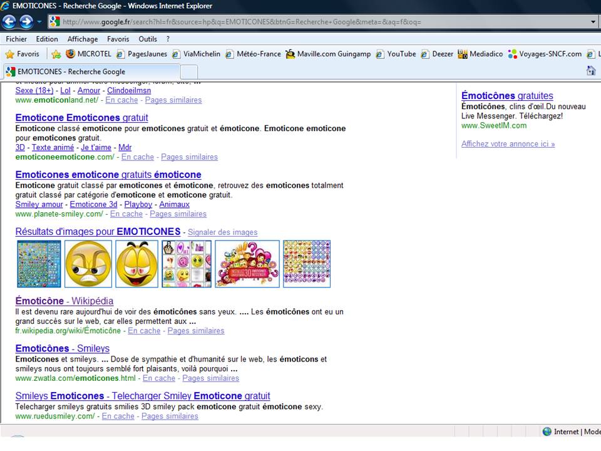The image size is (601, 451).
Task: Click the Signaler des images link
Action: (223, 232)
